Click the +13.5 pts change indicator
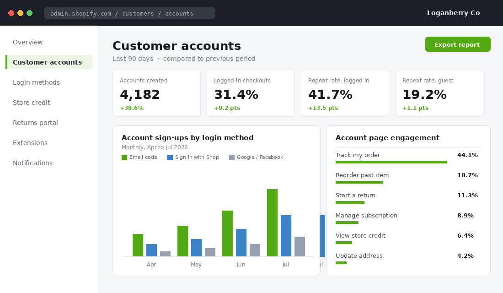Viewport: 503px width, 293px height. [323, 108]
